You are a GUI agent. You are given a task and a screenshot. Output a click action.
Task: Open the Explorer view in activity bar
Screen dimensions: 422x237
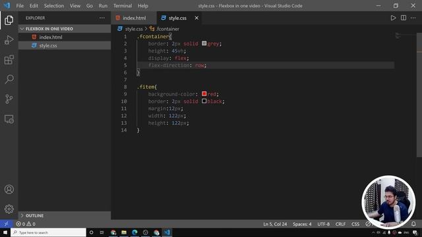9,20
